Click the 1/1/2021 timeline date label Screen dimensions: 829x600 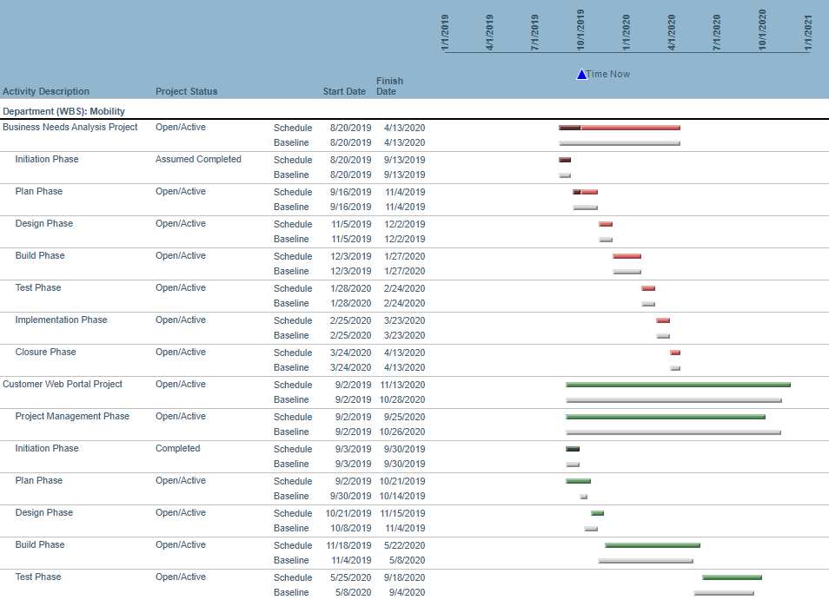point(808,33)
